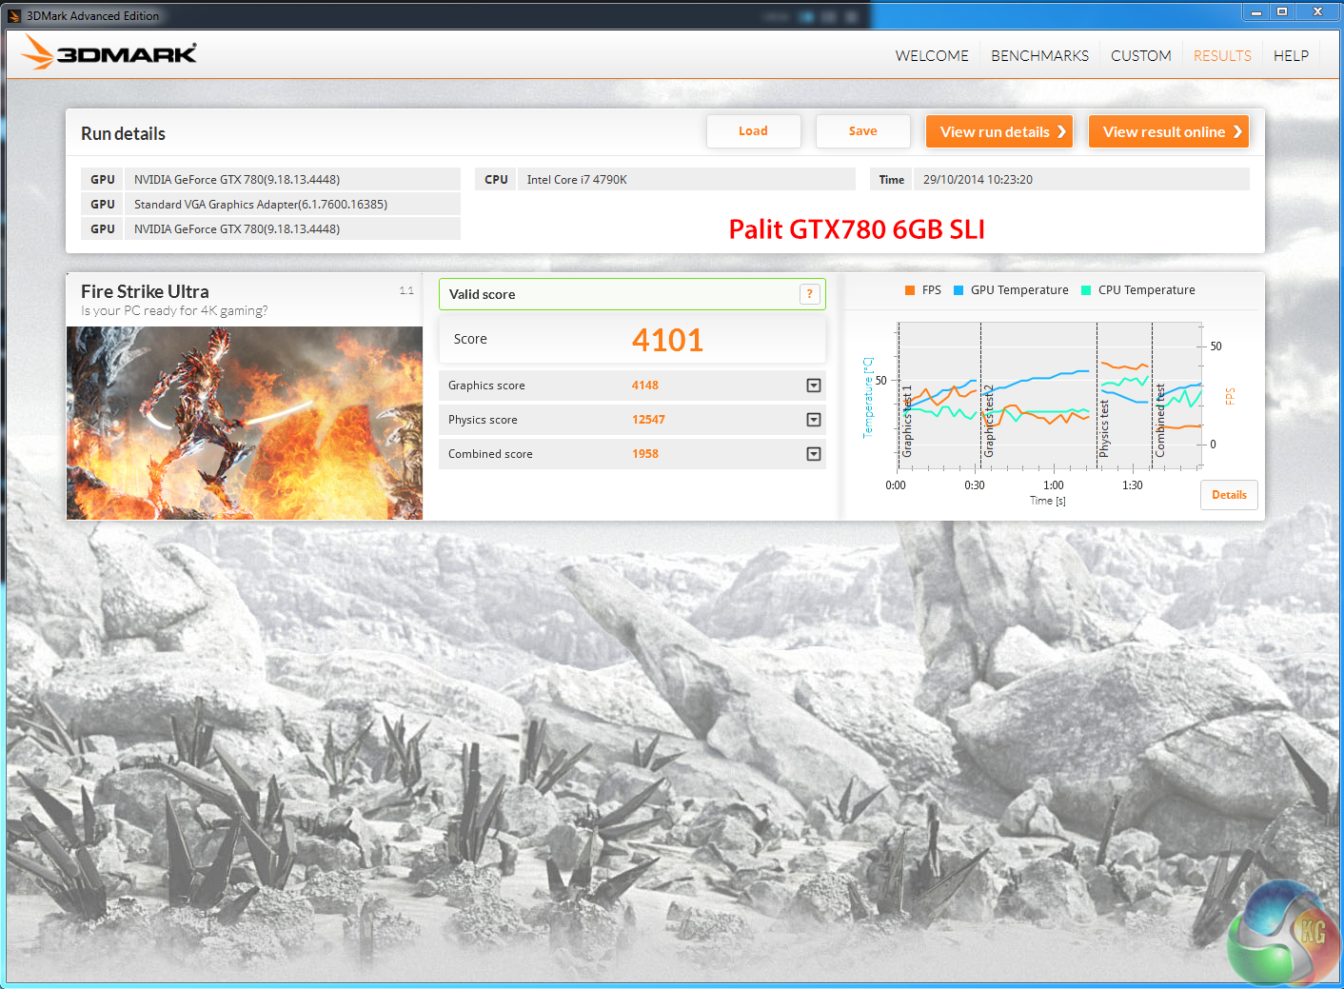Screen dimensions: 1344x989
Task: Click the green CPU Temperature legend swatch
Action: click(x=1086, y=290)
